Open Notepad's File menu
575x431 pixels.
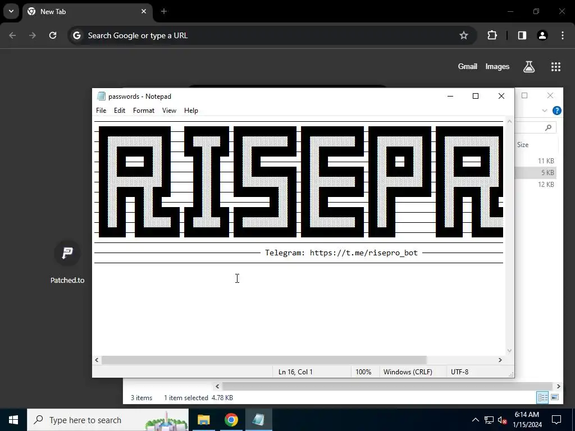[x=101, y=111]
